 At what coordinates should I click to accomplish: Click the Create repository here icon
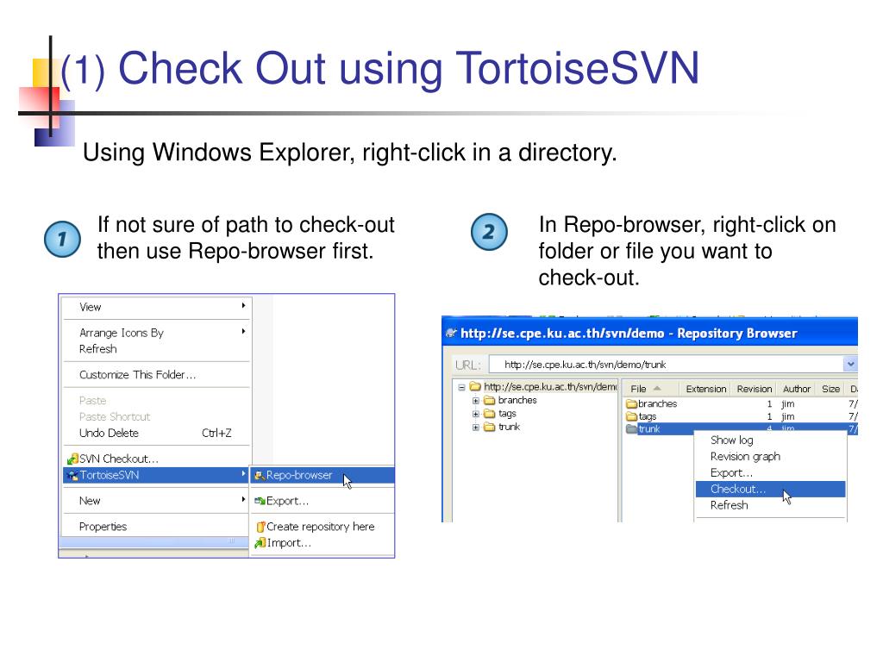[x=260, y=527]
